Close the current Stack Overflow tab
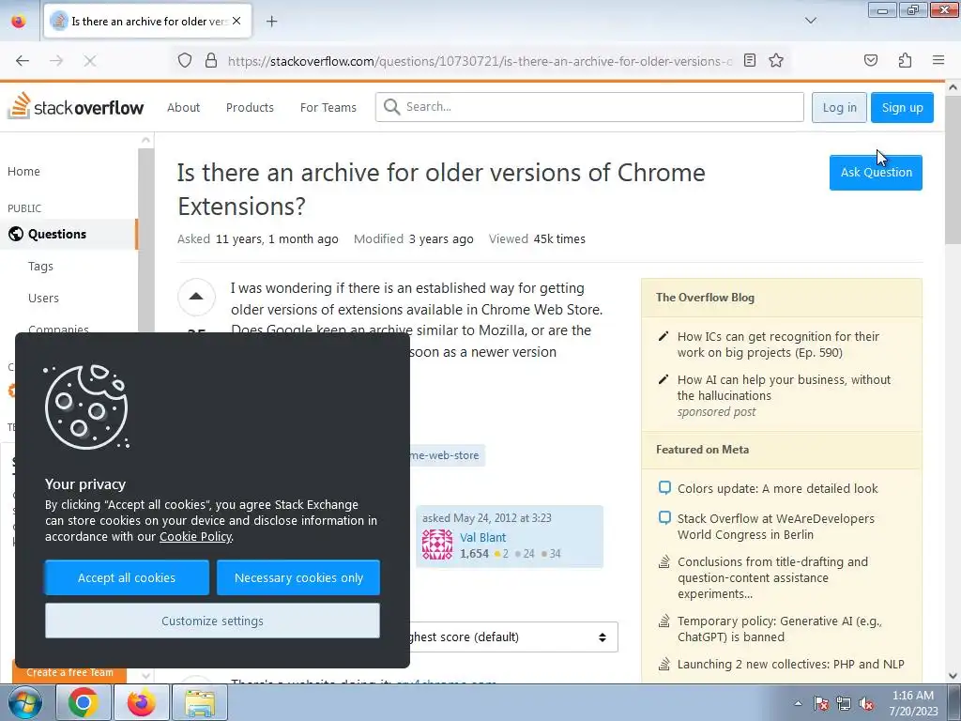961x721 pixels. tap(236, 21)
